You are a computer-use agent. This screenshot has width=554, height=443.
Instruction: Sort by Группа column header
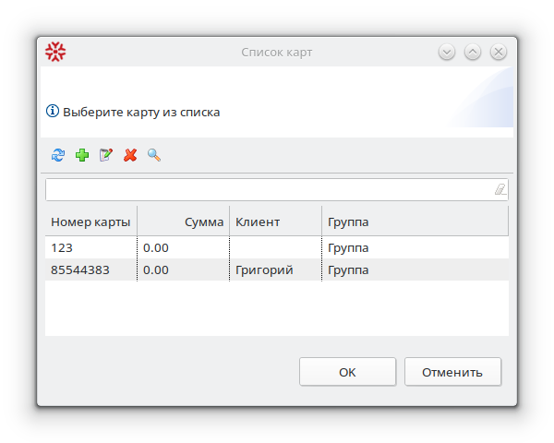(x=415, y=221)
